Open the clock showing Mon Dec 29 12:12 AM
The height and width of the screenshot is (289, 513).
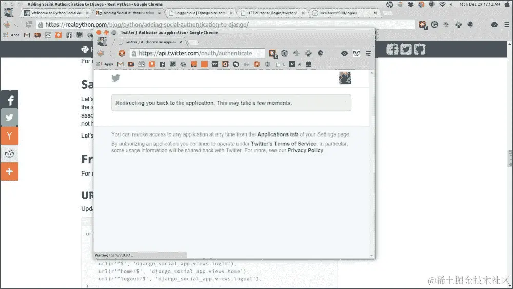pos(480,4)
